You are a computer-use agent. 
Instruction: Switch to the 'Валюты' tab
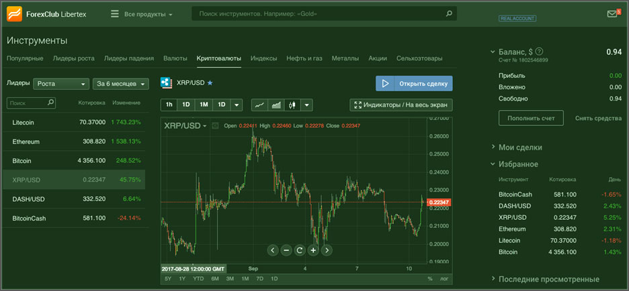(175, 58)
